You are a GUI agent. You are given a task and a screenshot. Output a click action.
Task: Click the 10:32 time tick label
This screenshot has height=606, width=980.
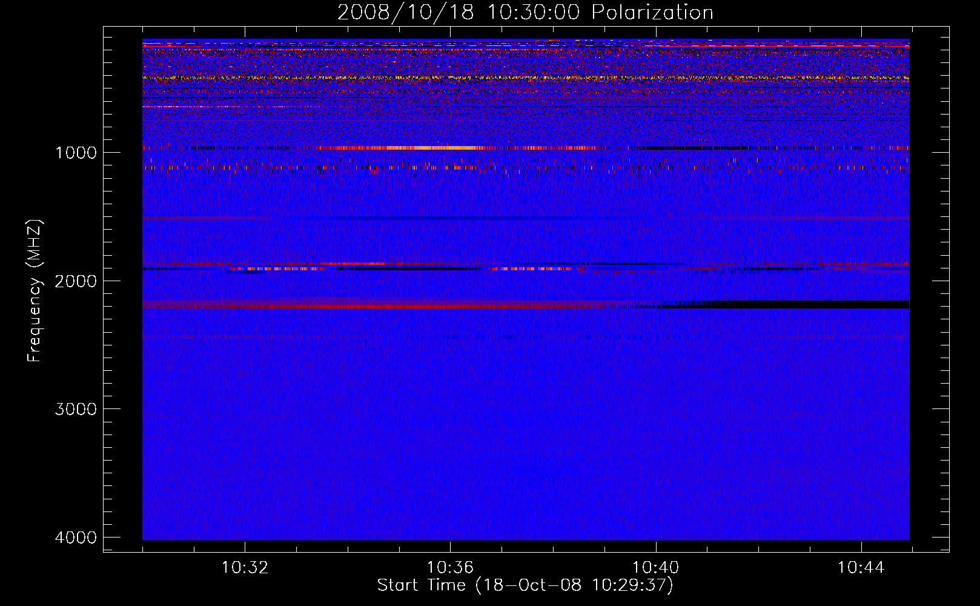pyautogui.click(x=245, y=568)
